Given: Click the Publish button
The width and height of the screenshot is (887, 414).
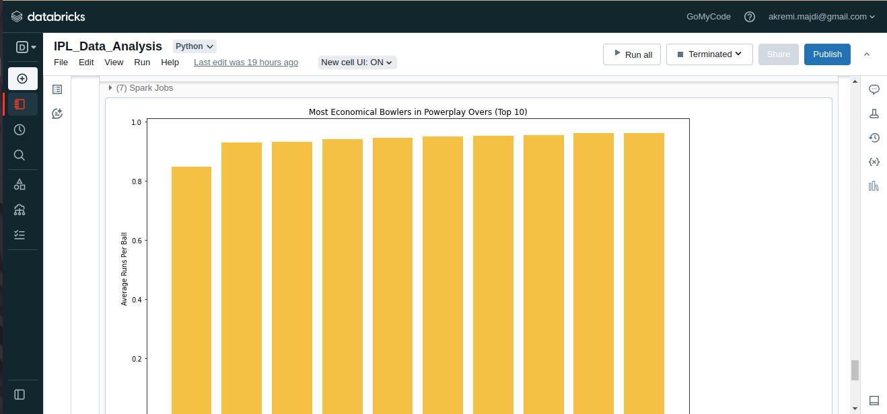Looking at the screenshot, I should click(x=827, y=54).
